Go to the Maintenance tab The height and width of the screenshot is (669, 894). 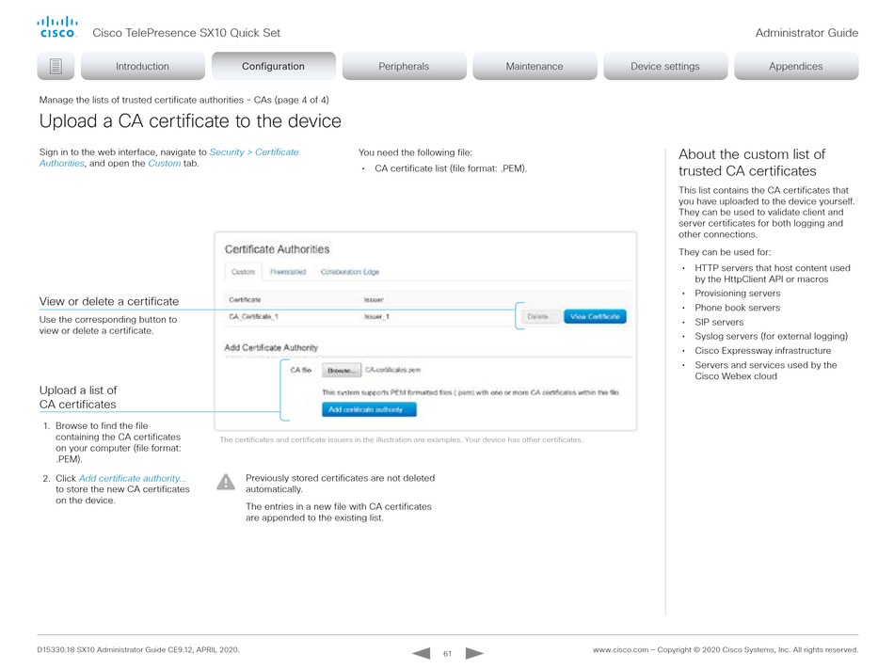pyautogui.click(x=535, y=66)
